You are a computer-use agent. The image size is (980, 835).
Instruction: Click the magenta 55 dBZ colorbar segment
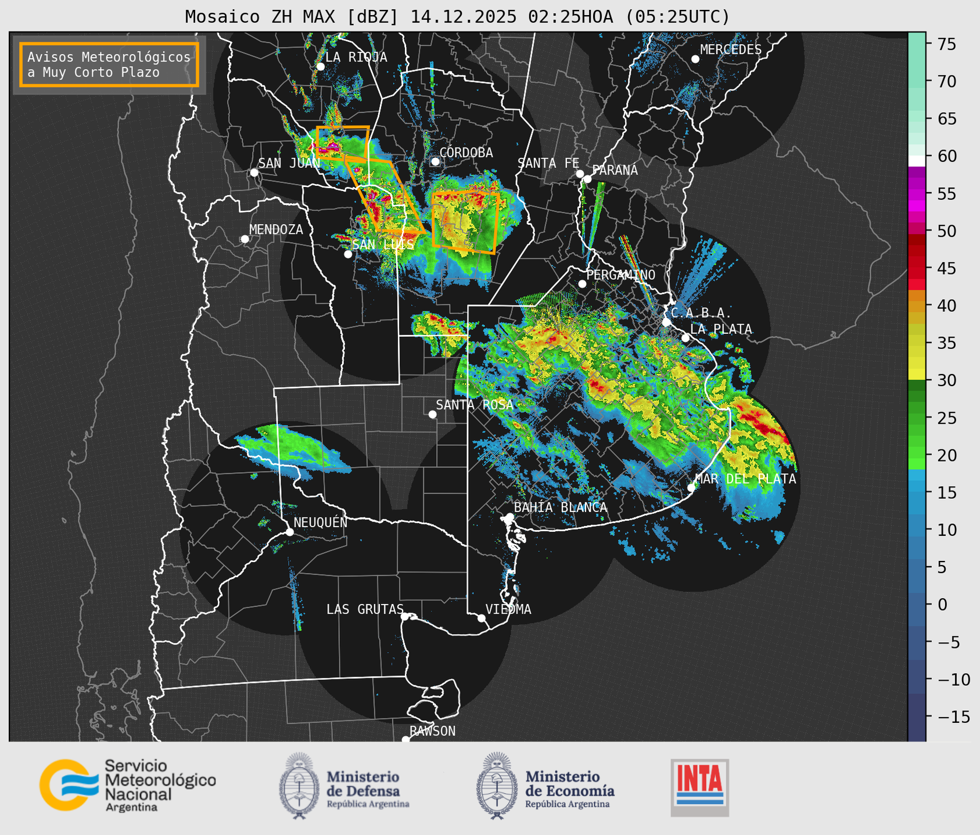917,193
